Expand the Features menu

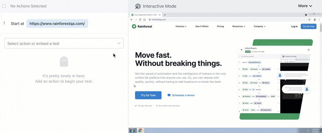coord(181,27)
